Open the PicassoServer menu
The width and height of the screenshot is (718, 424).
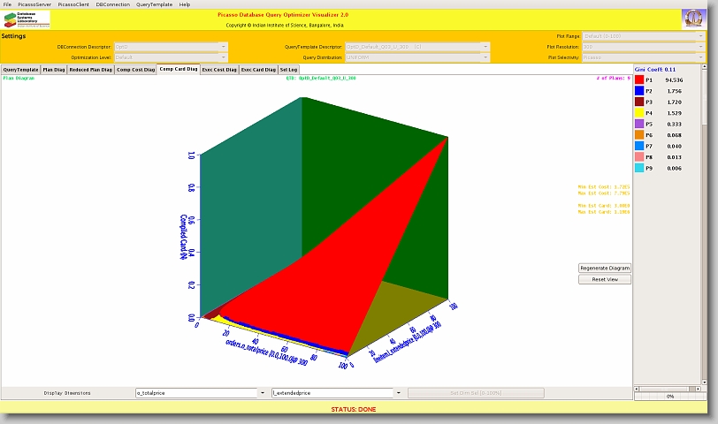point(34,4)
